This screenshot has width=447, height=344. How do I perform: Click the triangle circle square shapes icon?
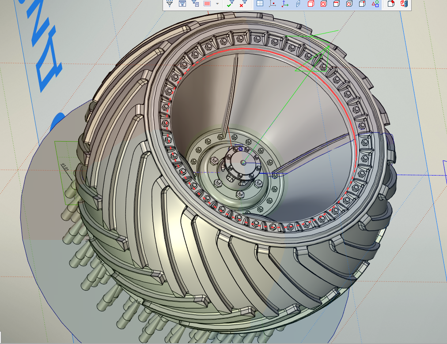(x=375, y=4)
